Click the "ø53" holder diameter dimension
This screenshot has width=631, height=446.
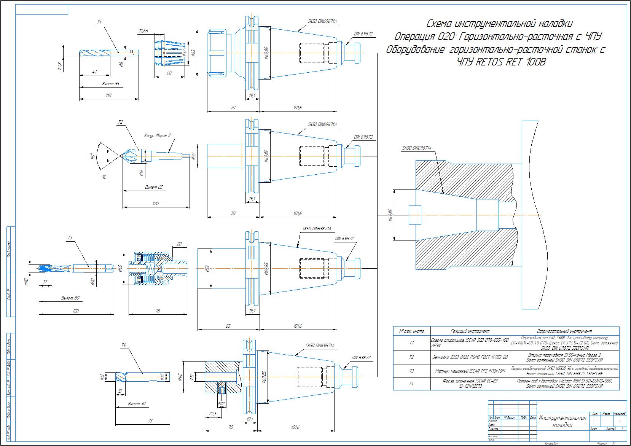coord(207,269)
